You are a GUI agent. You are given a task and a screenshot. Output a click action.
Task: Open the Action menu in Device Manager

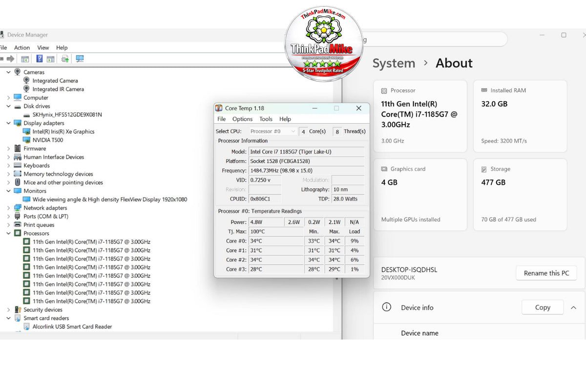point(22,48)
